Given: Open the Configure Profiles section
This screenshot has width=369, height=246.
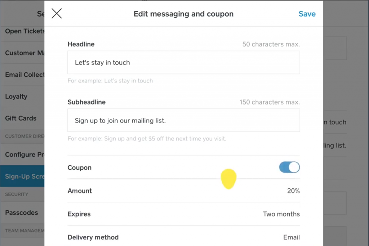Looking at the screenshot, I should [x=22, y=154].
